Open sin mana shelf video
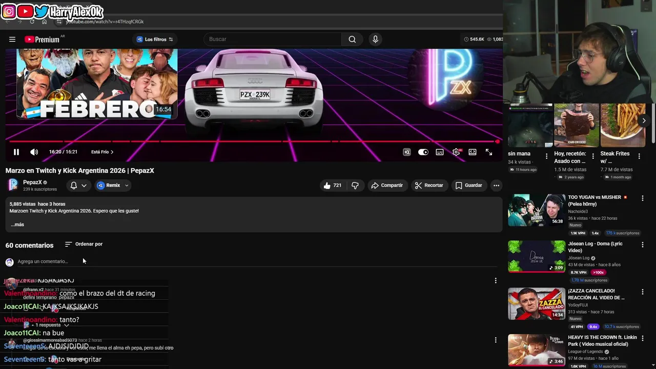Image resolution: width=656 pixels, height=369 pixels. point(530,125)
